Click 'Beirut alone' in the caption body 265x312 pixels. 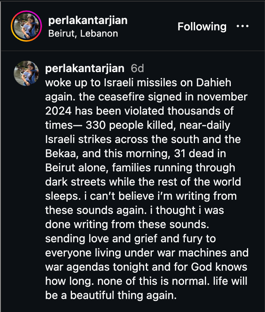click(x=77, y=168)
